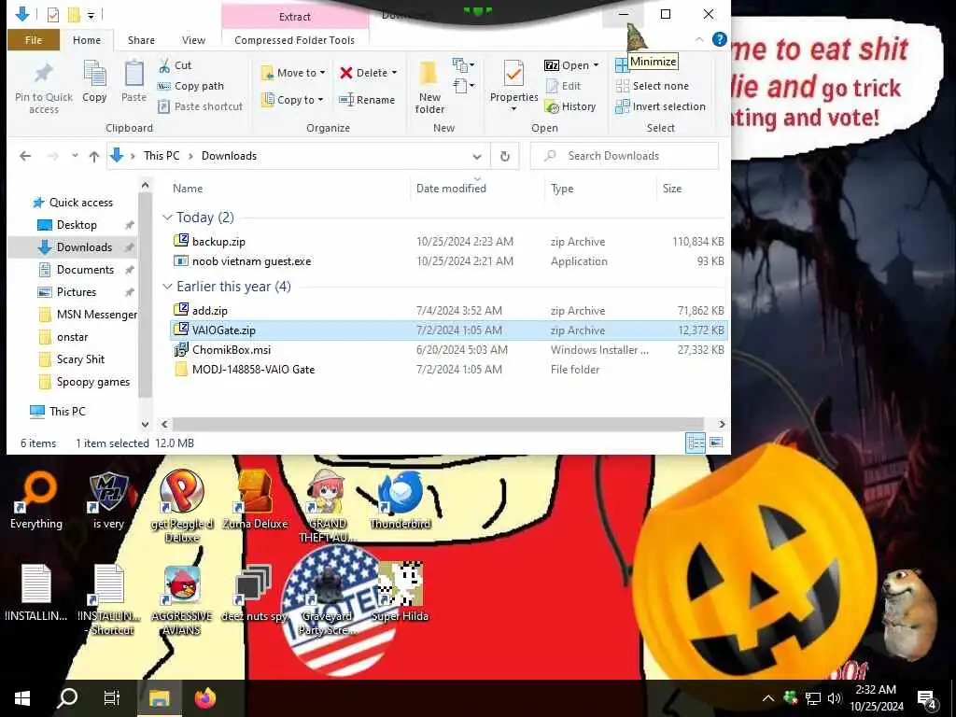Switch to large icons view icon
The image size is (956, 717).
[x=716, y=443]
